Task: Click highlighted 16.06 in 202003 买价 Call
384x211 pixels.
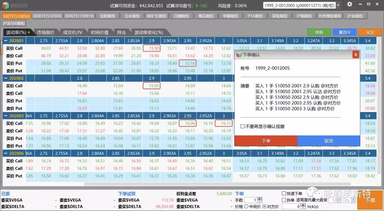Action: pyautogui.click(x=188, y=123)
